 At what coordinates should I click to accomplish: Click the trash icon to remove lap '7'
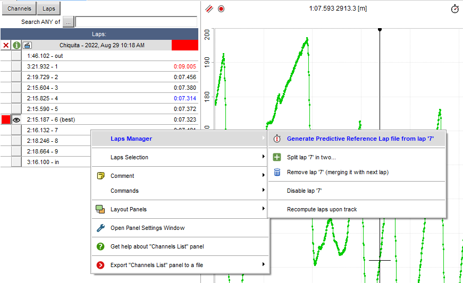(276, 172)
